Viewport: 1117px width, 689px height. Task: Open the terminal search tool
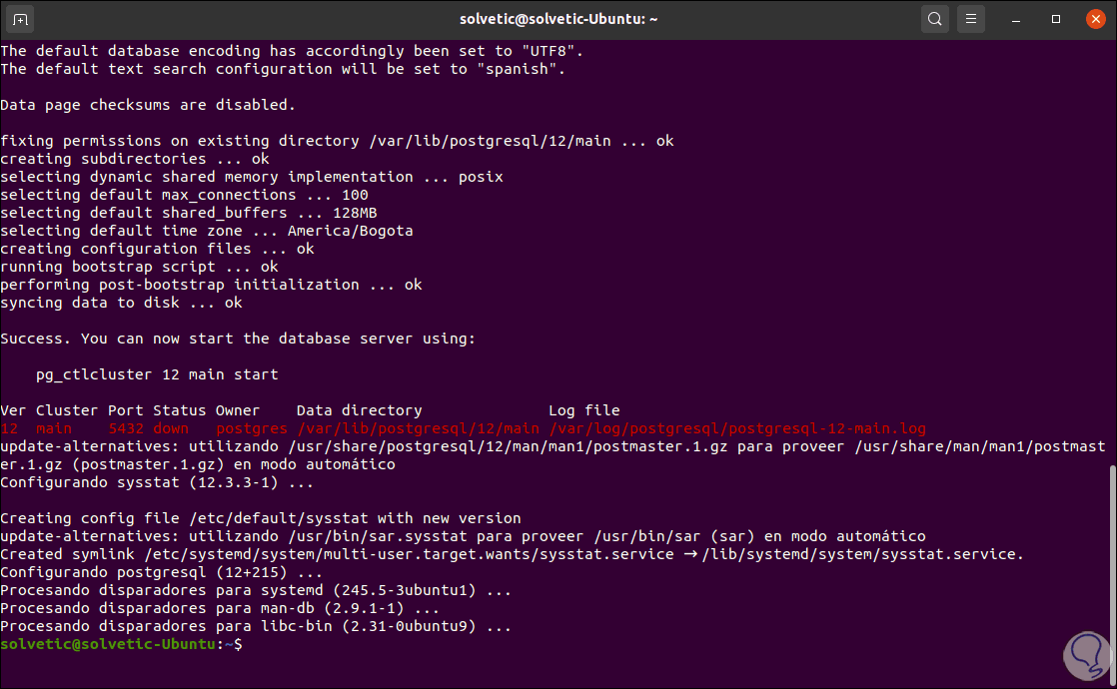tap(935, 19)
